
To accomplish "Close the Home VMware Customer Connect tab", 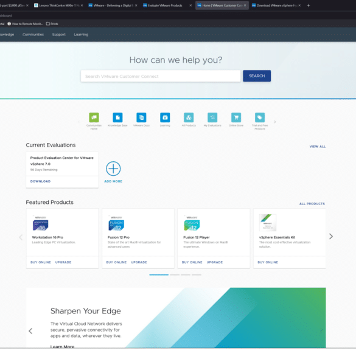I will click(x=245, y=5).
